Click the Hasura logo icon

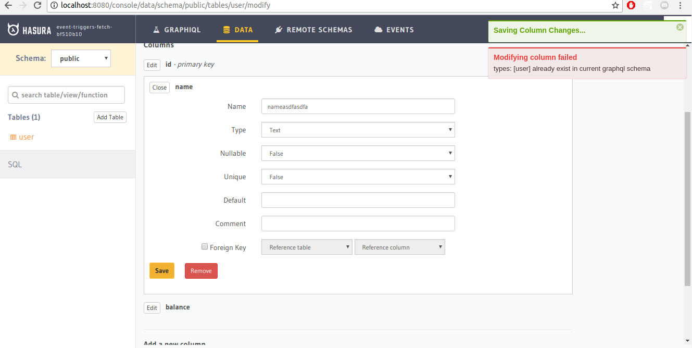(13, 29)
